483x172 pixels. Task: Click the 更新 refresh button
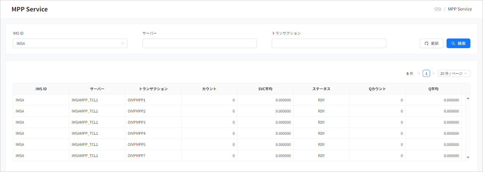(x=431, y=43)
